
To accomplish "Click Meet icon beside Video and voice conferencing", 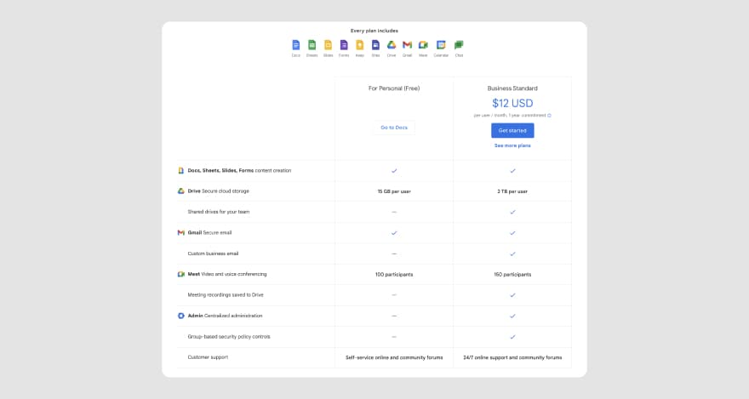I will point(181,275).
